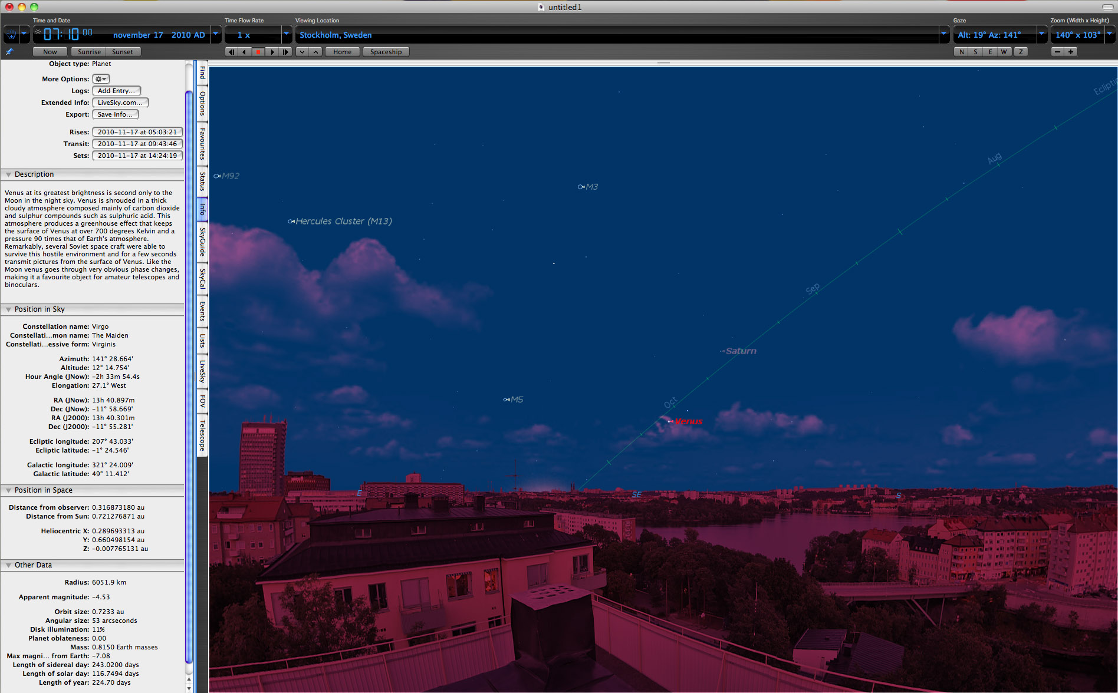
Task: Open the Gaze dropdown arrow
Action: pos(1041,35)
